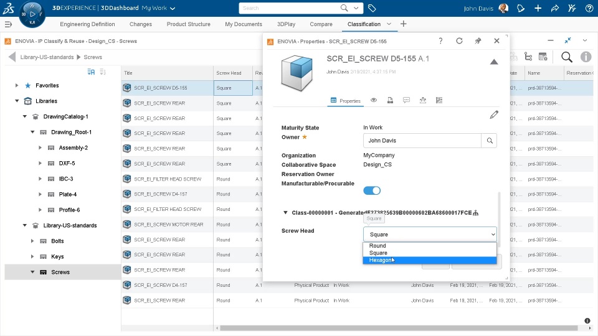Pin the Properties panel
This screenshot has width=598, height=336.
point(478,41)
